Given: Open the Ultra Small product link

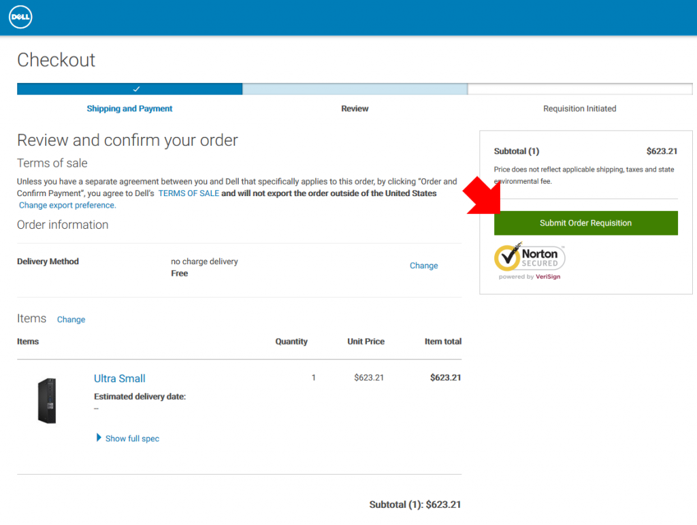Looking at the screenshot, I should pyautogui.click(x=120, y=379).
